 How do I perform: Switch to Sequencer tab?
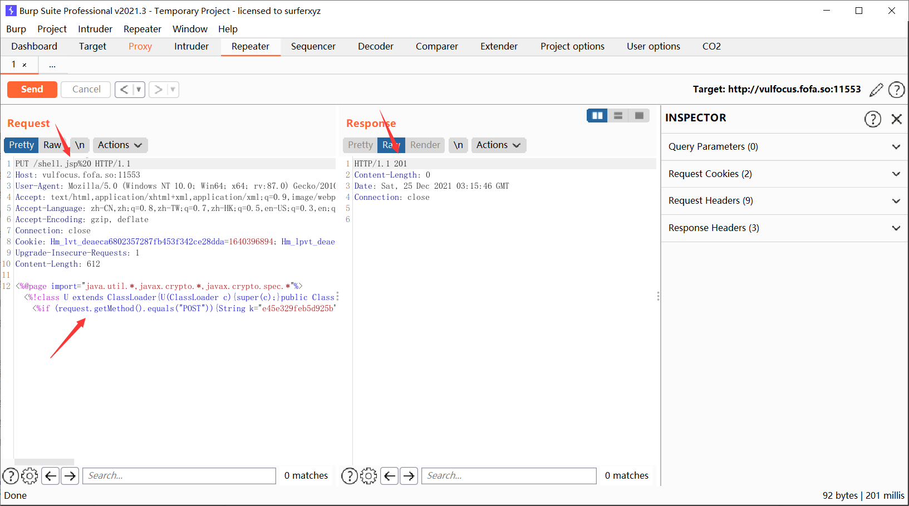tap(313, 47)
